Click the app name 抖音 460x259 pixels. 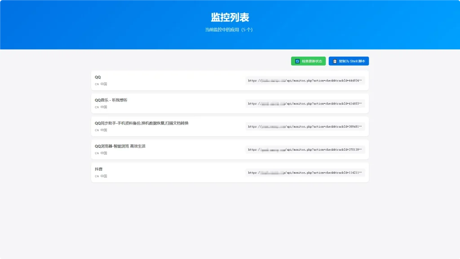coord(98,169)
